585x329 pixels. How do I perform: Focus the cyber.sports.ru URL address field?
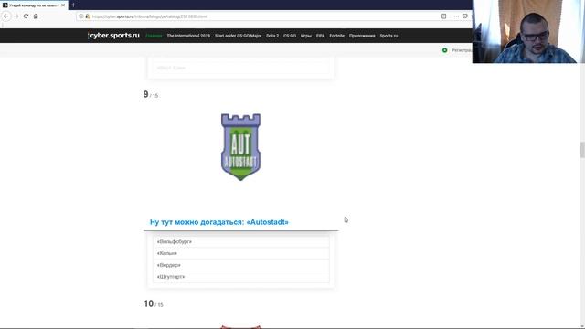[x=261, y=16]
